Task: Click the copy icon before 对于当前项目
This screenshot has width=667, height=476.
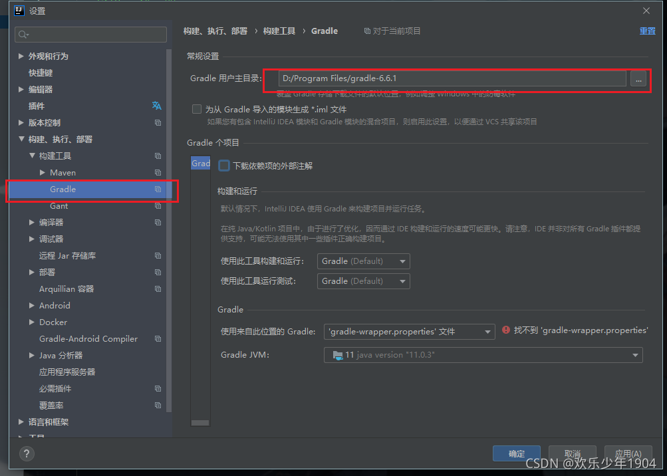Action: (x=367, y=31)
